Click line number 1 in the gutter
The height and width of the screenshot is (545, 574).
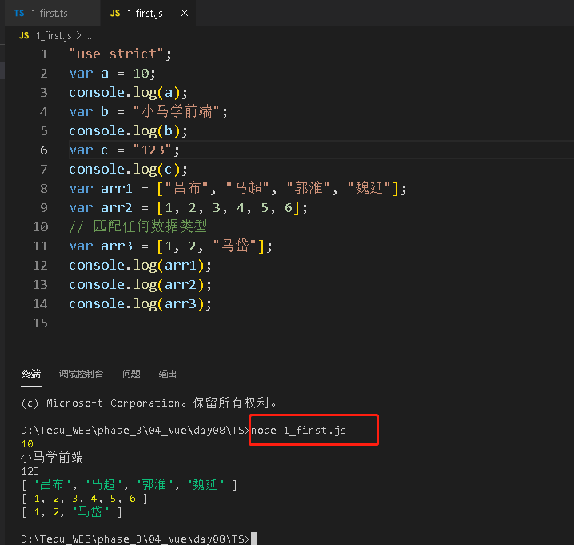click(x=44, y=54)
